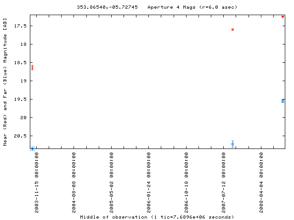
Task: Click the y-axis tick label 18
Action: (23, 44)
